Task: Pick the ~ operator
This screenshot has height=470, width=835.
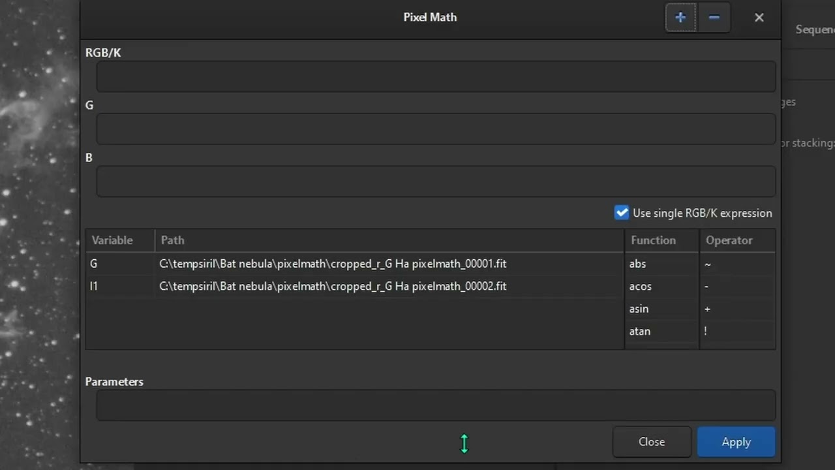Action: (737, 264)
